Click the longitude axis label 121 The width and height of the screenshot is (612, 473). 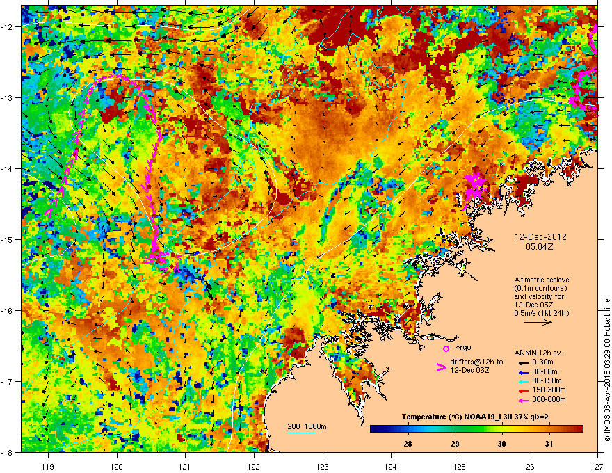[185, 467]
